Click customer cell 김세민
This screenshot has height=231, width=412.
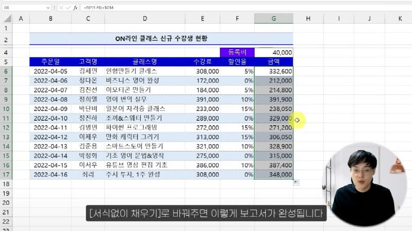click(88, 71)
